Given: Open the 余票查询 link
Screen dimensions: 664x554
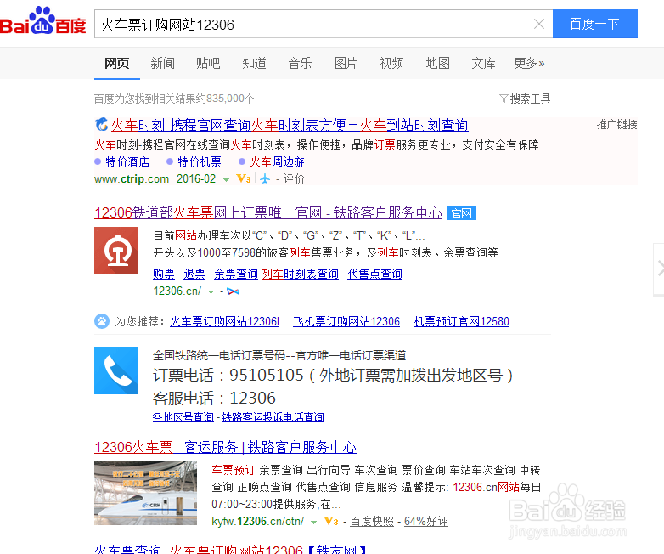Looking at the screenshot, I should point(236,274).
